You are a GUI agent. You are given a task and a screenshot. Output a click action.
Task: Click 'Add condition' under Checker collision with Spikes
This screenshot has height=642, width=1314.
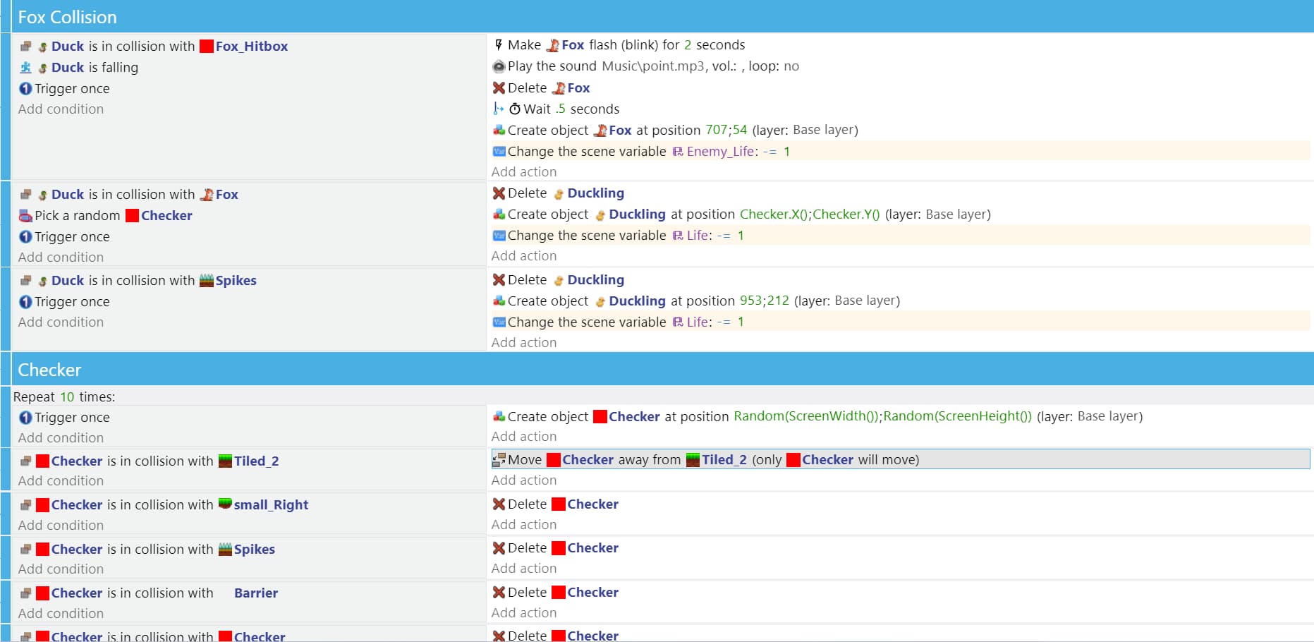(61, 569)
